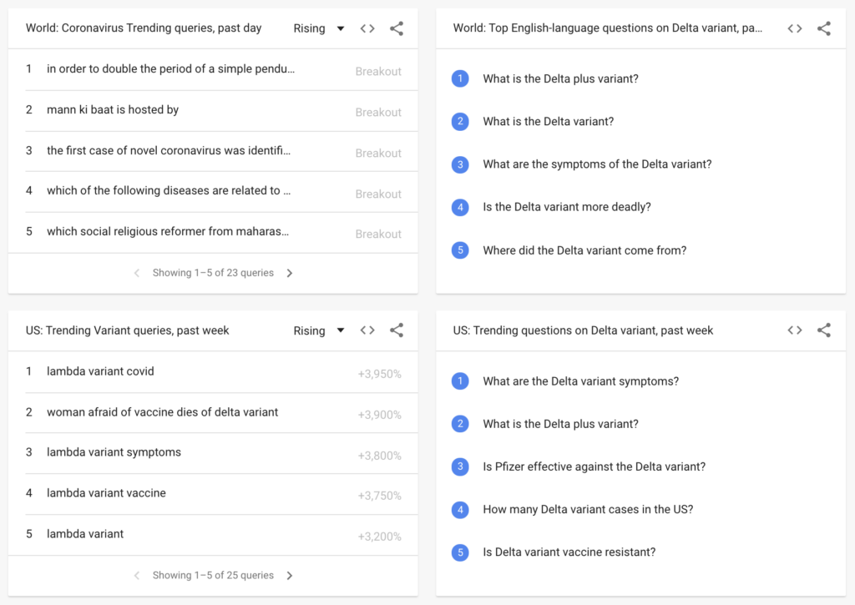Share the World Delta variant questions card
Screen dimensions: 855x605
click(x=824, y=28)
